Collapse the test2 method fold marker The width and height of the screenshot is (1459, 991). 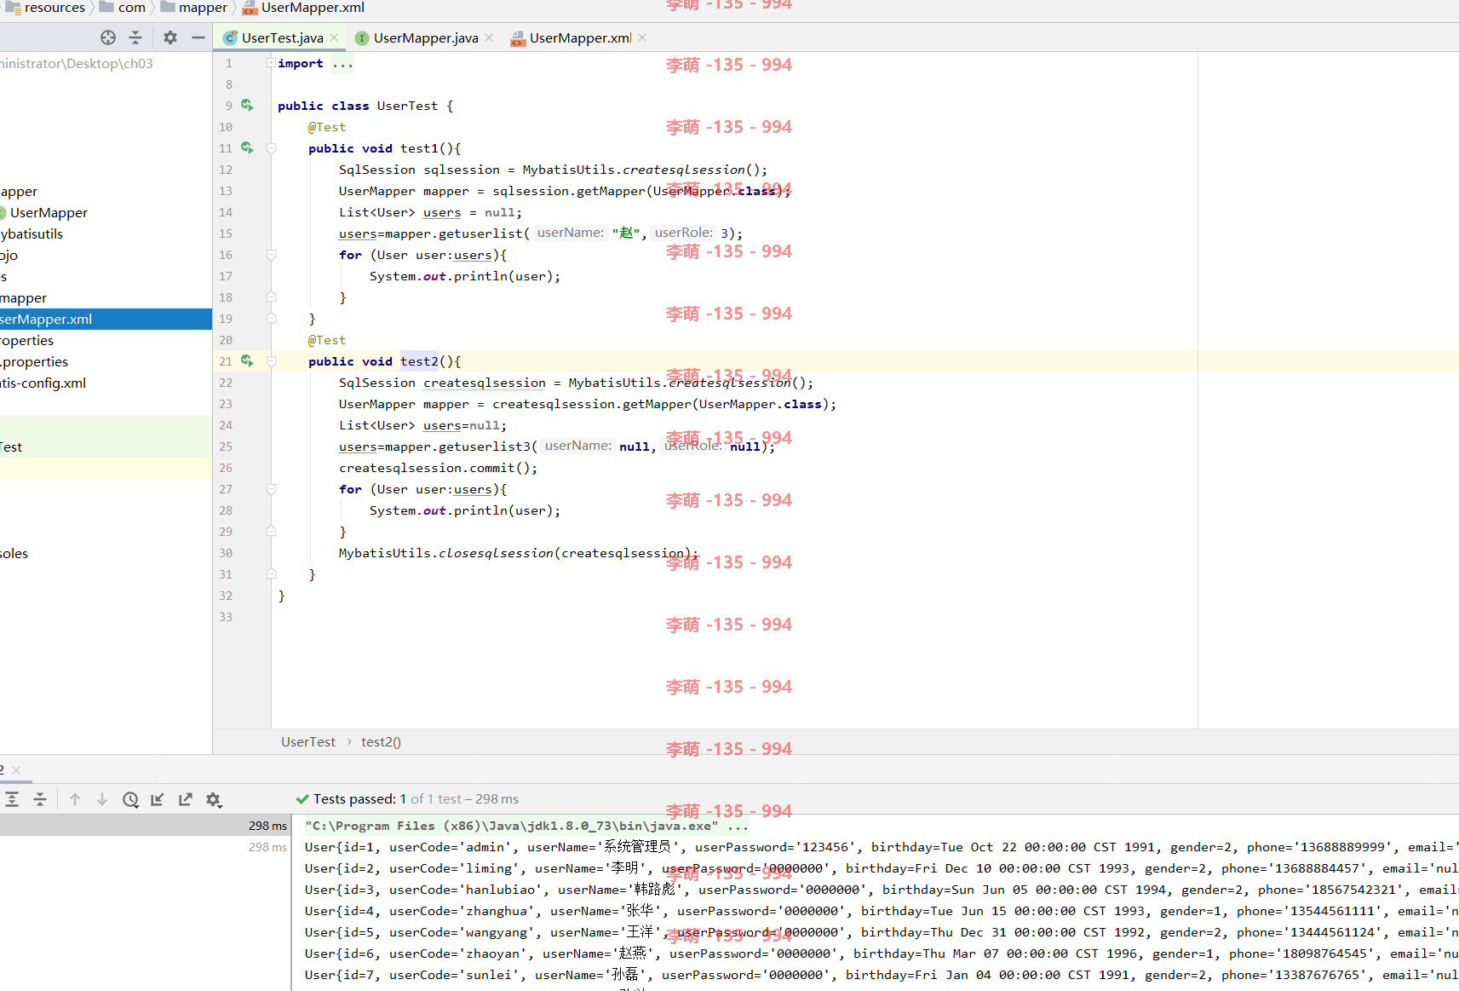(x=271, y=361)
